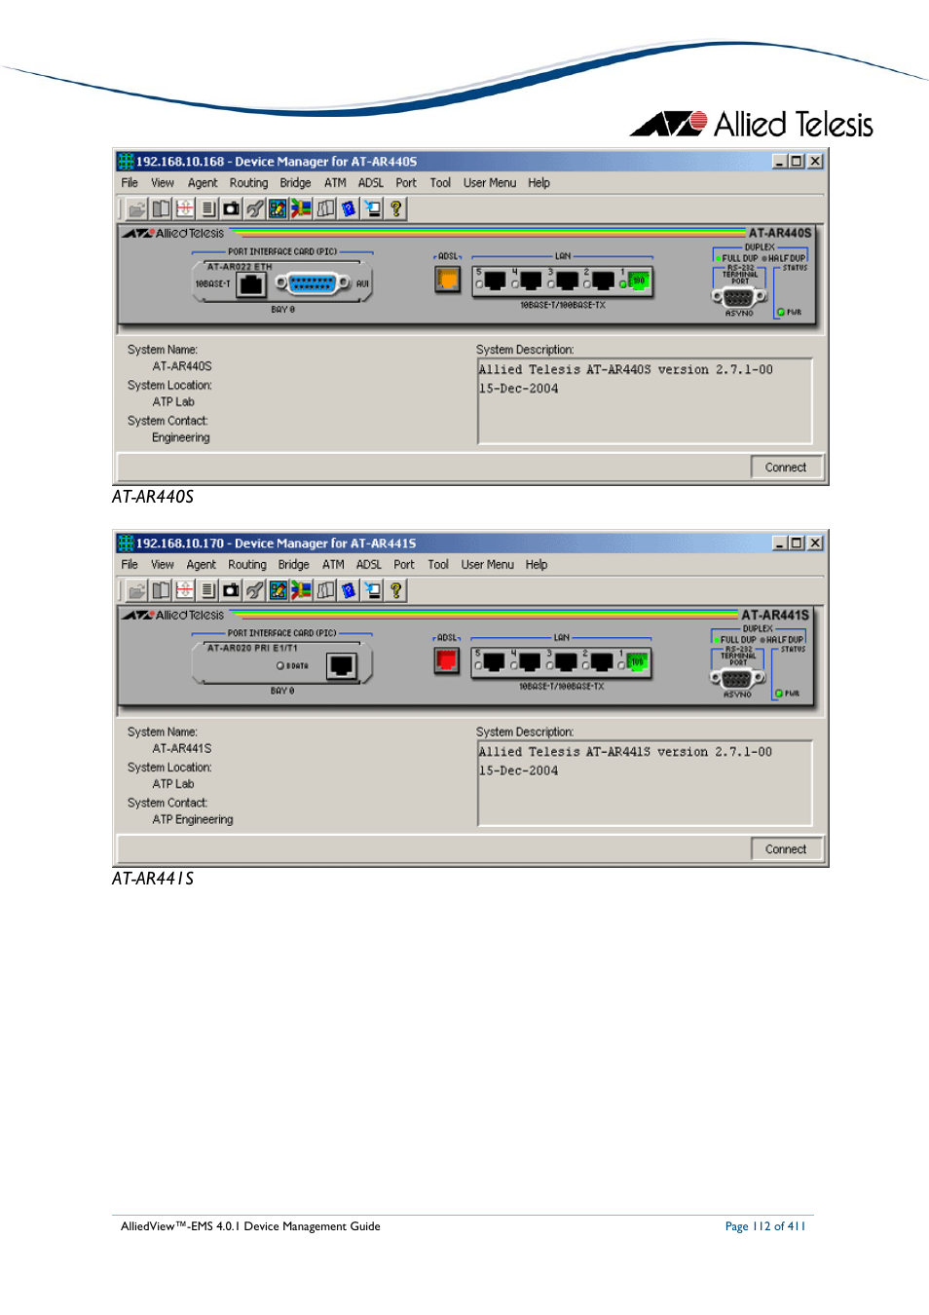
Task: Open User Menu in AT-AR441S window
Action: click(487, 565)
